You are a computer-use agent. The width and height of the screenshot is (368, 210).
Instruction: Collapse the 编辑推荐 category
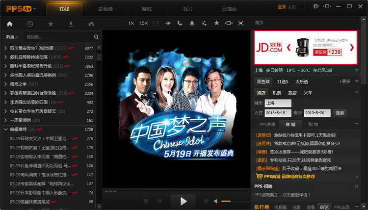5,129
